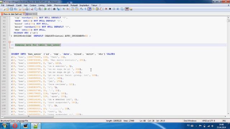The image size is (230, 129).
Task: Click the vertical scrollbar thumb
Action: coord(228,21)
